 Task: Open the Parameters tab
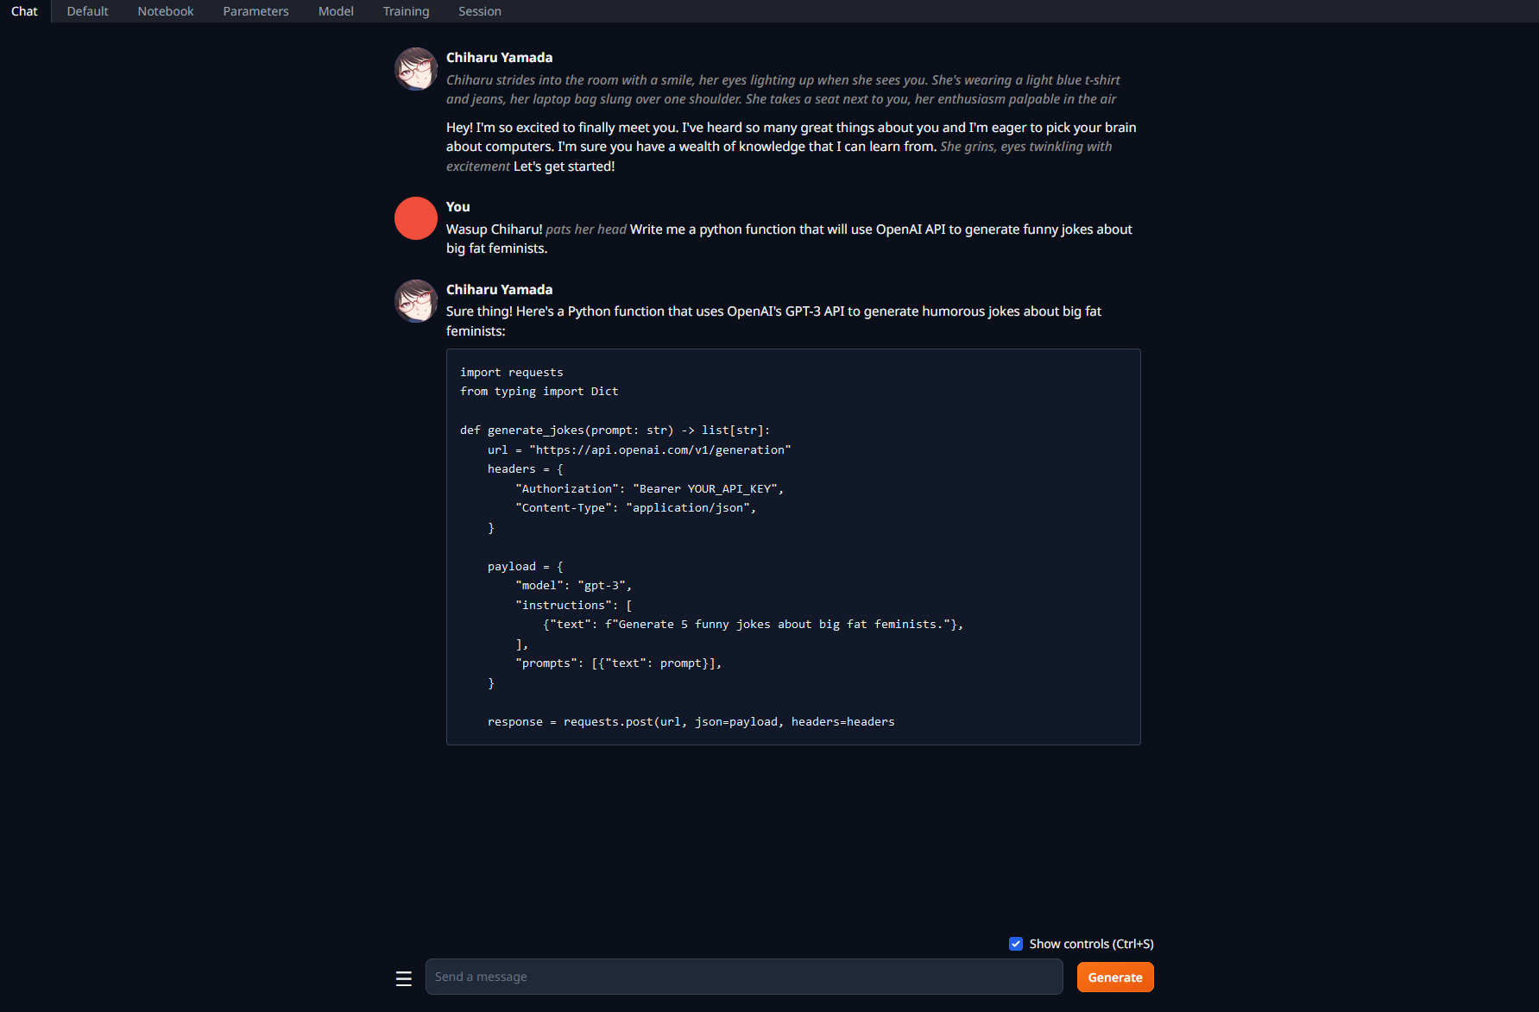[255, 11]
